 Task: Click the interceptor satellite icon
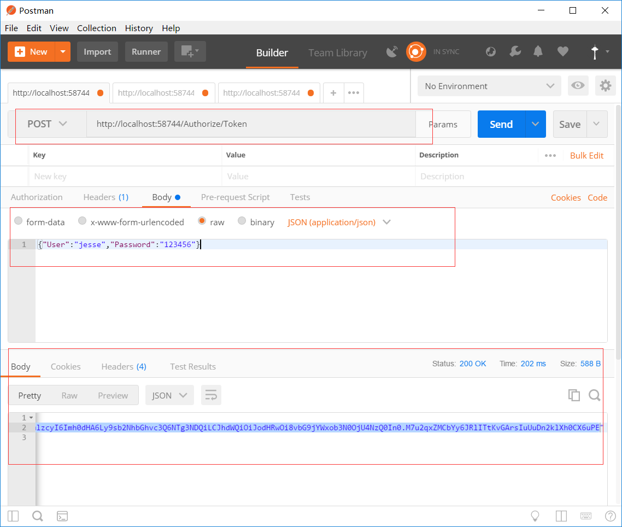click(x=392, y=51)
